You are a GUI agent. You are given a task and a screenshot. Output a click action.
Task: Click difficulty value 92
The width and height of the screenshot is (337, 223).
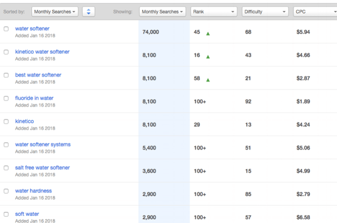click(x=248, y=102)
